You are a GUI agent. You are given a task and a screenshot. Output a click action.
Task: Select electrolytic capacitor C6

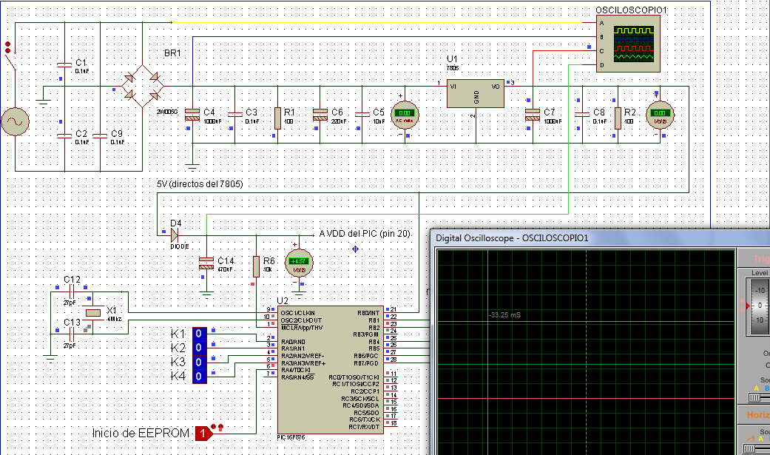(x=320, y=115)
